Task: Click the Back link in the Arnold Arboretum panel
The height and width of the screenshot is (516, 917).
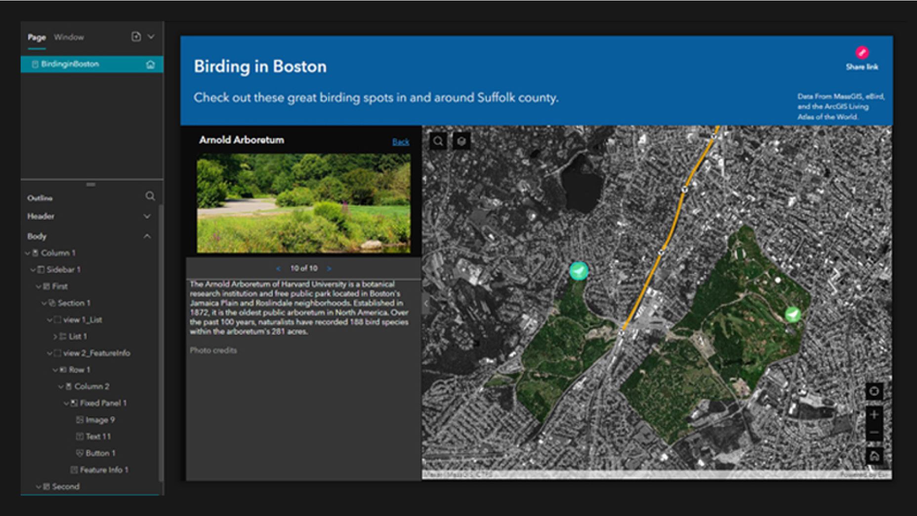Action: coord(400,142)
